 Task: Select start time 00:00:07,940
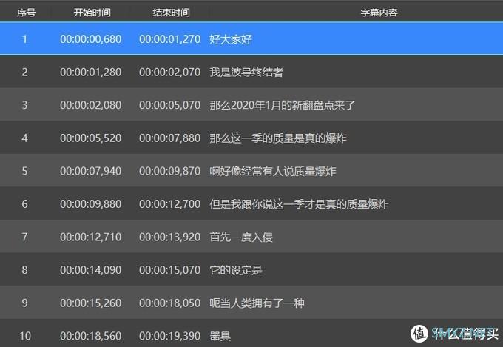click(91, 171)
